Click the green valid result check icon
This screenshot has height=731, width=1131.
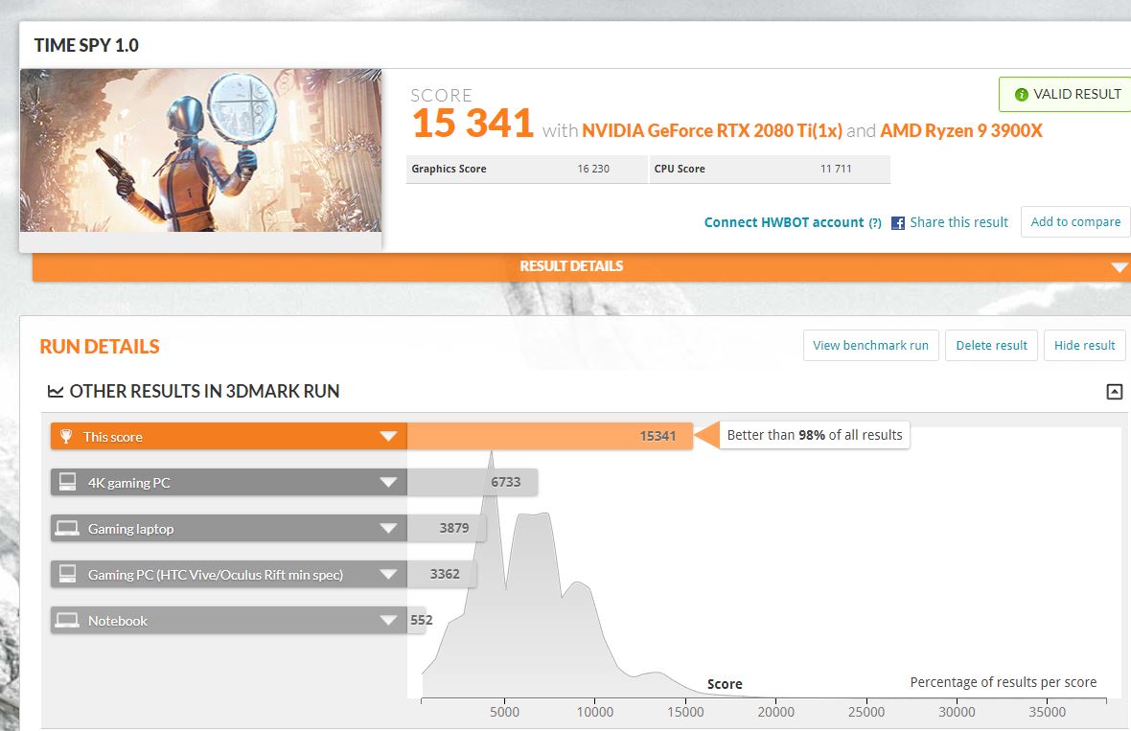1021,95
